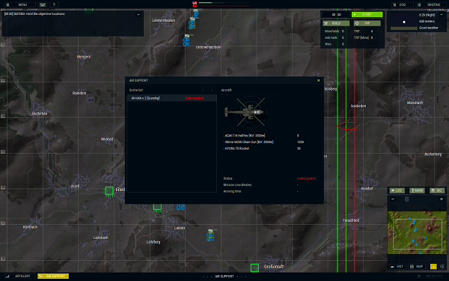Screen dimensions: 449x281
Task: Toggle the LOS line-of-sight overlay
Action: pos(397,190)
